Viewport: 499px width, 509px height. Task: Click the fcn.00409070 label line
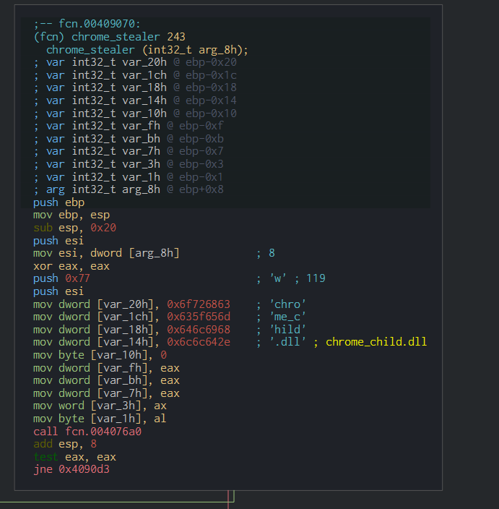[x=87, y=24]
